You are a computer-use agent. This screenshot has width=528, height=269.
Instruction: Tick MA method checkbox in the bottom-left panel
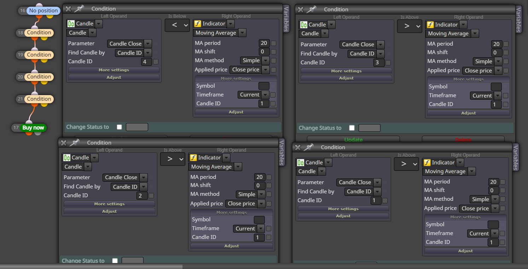(x=269, y=194)
